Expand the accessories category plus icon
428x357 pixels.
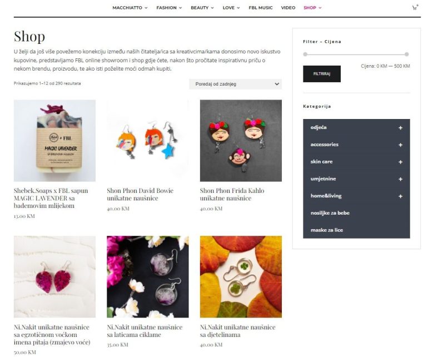(x=400, y=145)
